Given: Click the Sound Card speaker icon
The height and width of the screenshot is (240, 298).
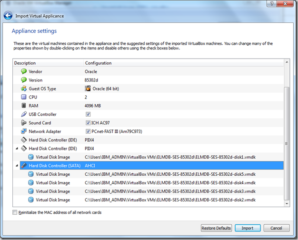Looking at the screenshot, I should coord(24,123).
